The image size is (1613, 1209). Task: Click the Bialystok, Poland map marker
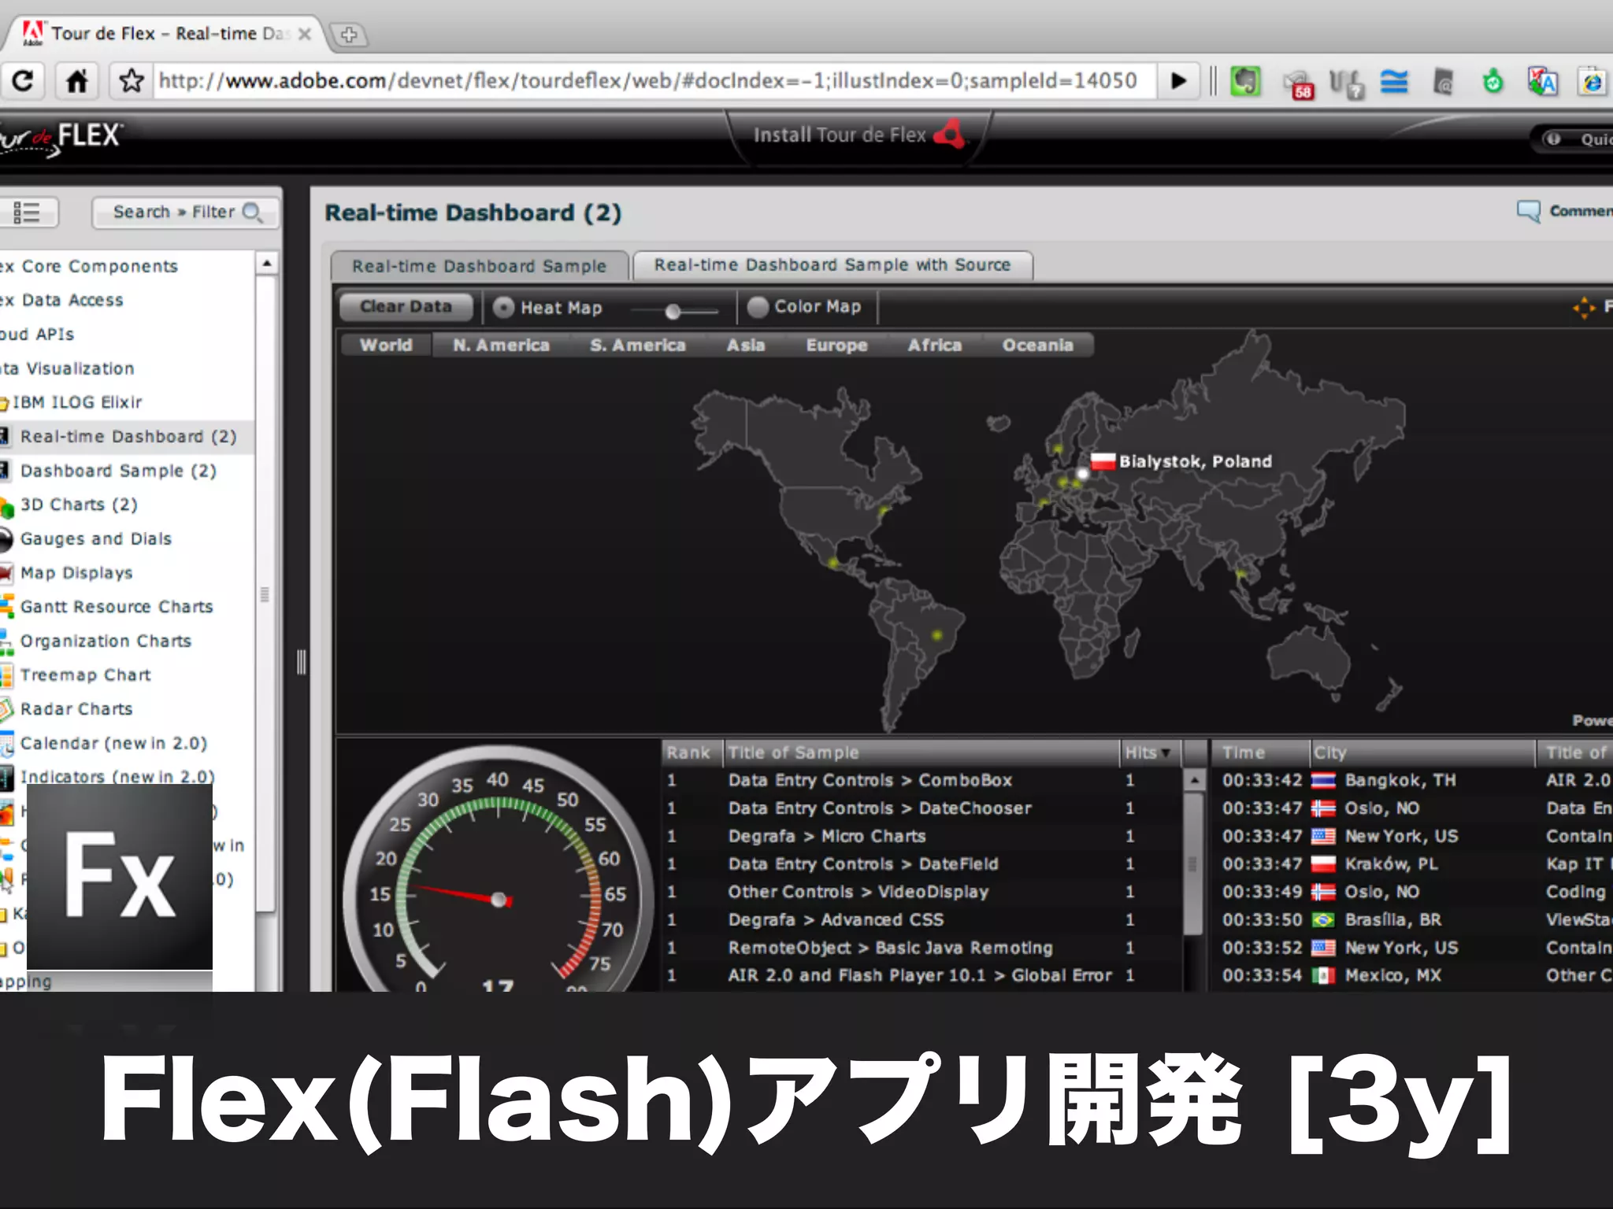[x=1082, y=474]
